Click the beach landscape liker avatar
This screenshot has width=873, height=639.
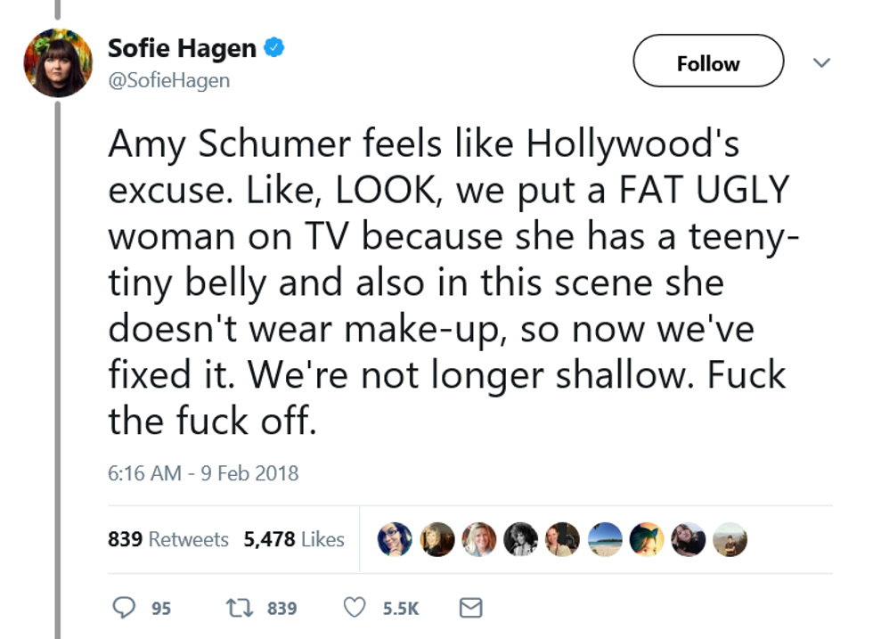point(605,539)
